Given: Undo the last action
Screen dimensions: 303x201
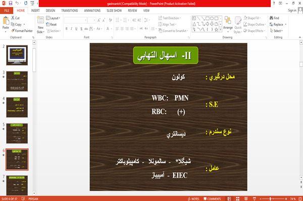Looking at the screenshot, I should [17, 3].
